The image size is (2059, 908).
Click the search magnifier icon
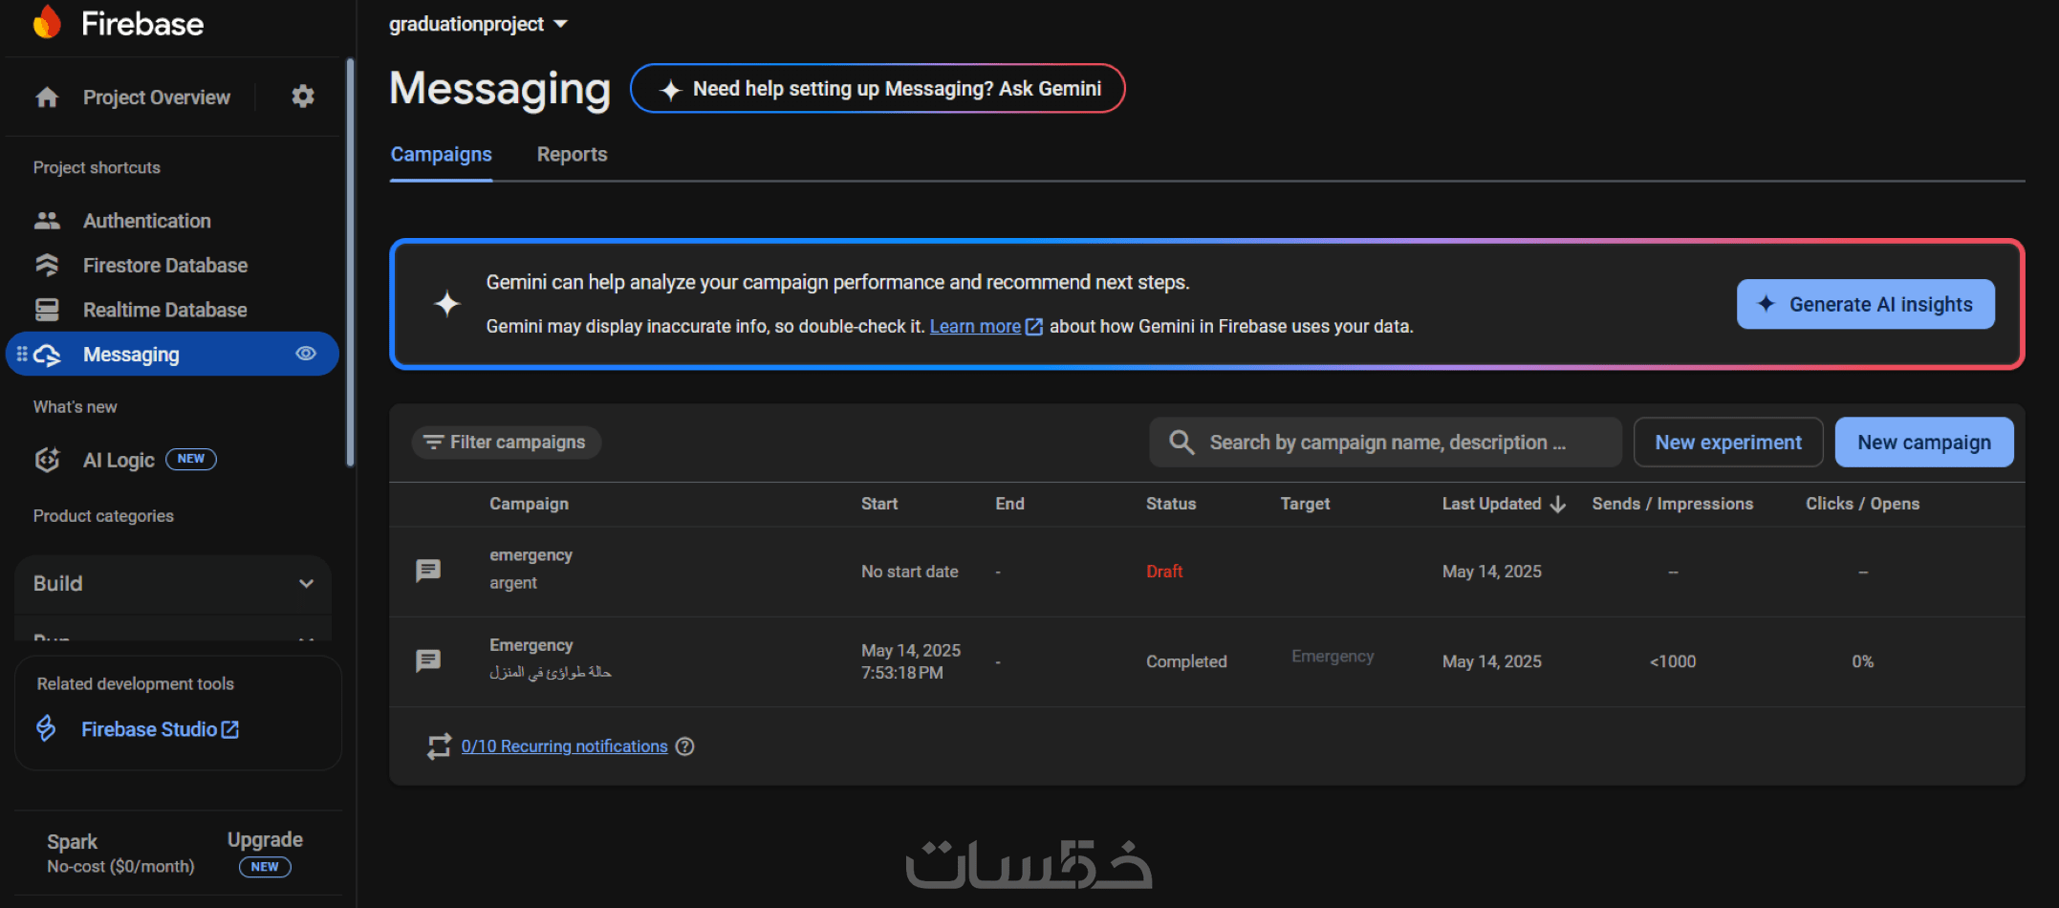pos(1181,442)
